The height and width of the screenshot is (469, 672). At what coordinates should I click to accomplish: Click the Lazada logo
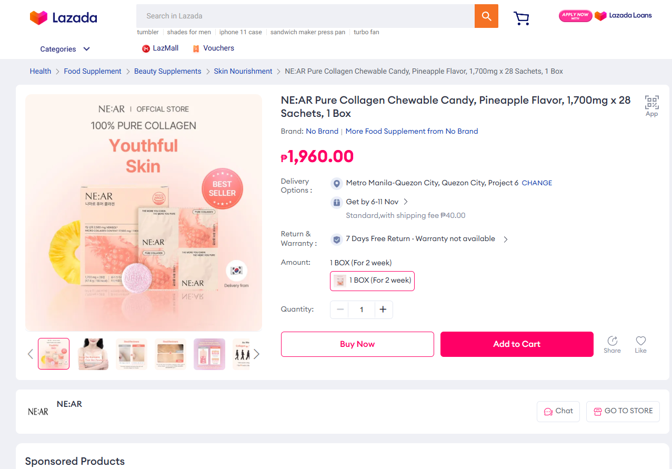(x=64, y=18)
